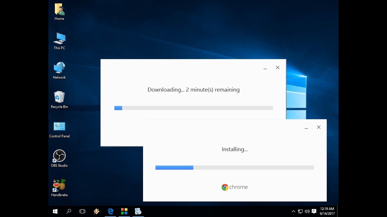Select the OBS Studio shortcut

click(59, 159)
